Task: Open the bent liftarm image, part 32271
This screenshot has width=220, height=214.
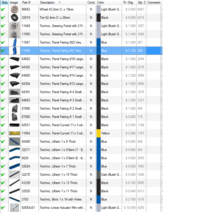Action: click(15, 150)
